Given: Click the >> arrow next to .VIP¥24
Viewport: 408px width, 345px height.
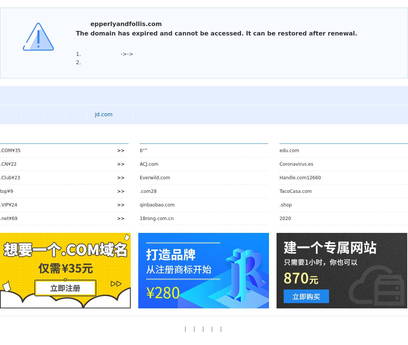Looking at the screenshot, I should click(x=121, y=205).
